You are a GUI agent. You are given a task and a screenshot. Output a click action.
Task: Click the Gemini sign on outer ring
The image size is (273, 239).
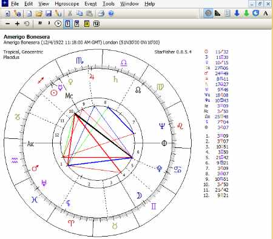[153, 206]
